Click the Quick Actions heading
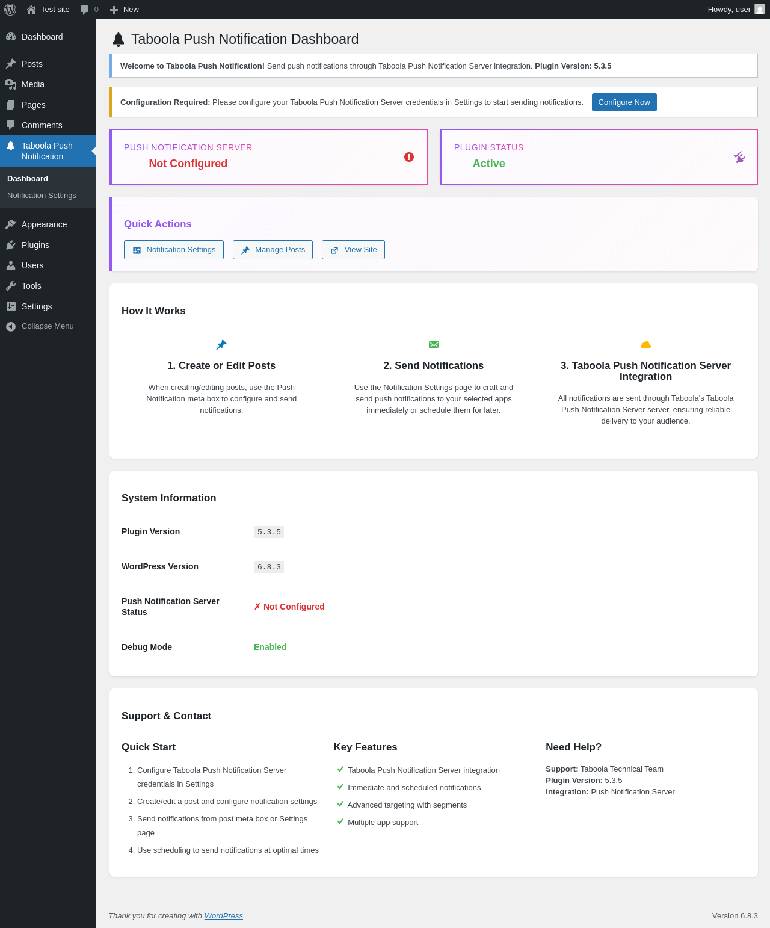Image resolution: width=770 pixels, height=928 pixels. (x=158, y=224)
